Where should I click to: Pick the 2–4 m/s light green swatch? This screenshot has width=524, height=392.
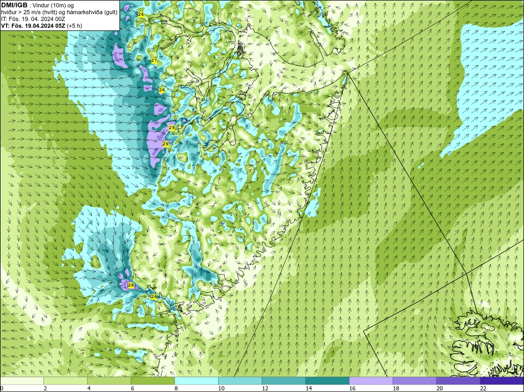[65, 380]
